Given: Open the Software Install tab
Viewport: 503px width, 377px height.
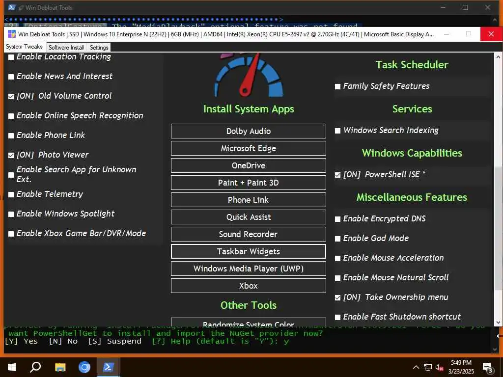Looking at the screenshot, I should pyautogui.click(x=66, y=48).
